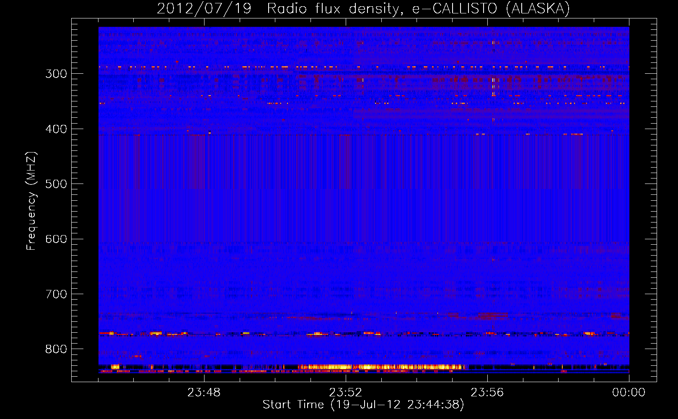Select the 400 frequency tick label
This screenshot has height=419, width=678.
56,129
